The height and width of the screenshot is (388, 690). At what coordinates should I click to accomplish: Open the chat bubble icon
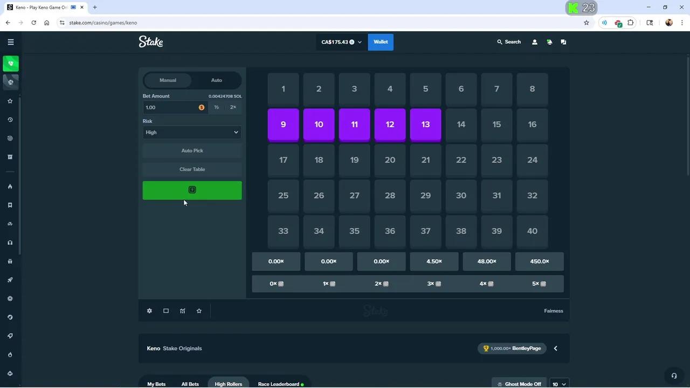(563, 42)
